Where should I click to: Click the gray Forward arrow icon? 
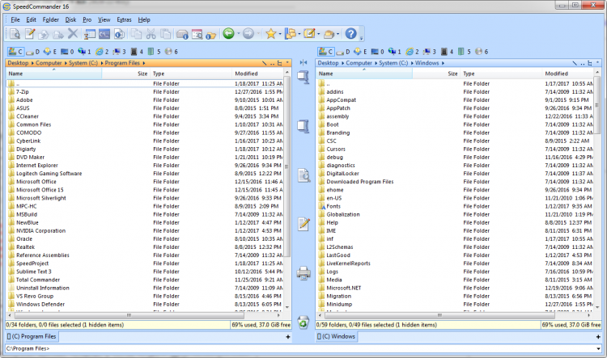(x=248, y=34)
